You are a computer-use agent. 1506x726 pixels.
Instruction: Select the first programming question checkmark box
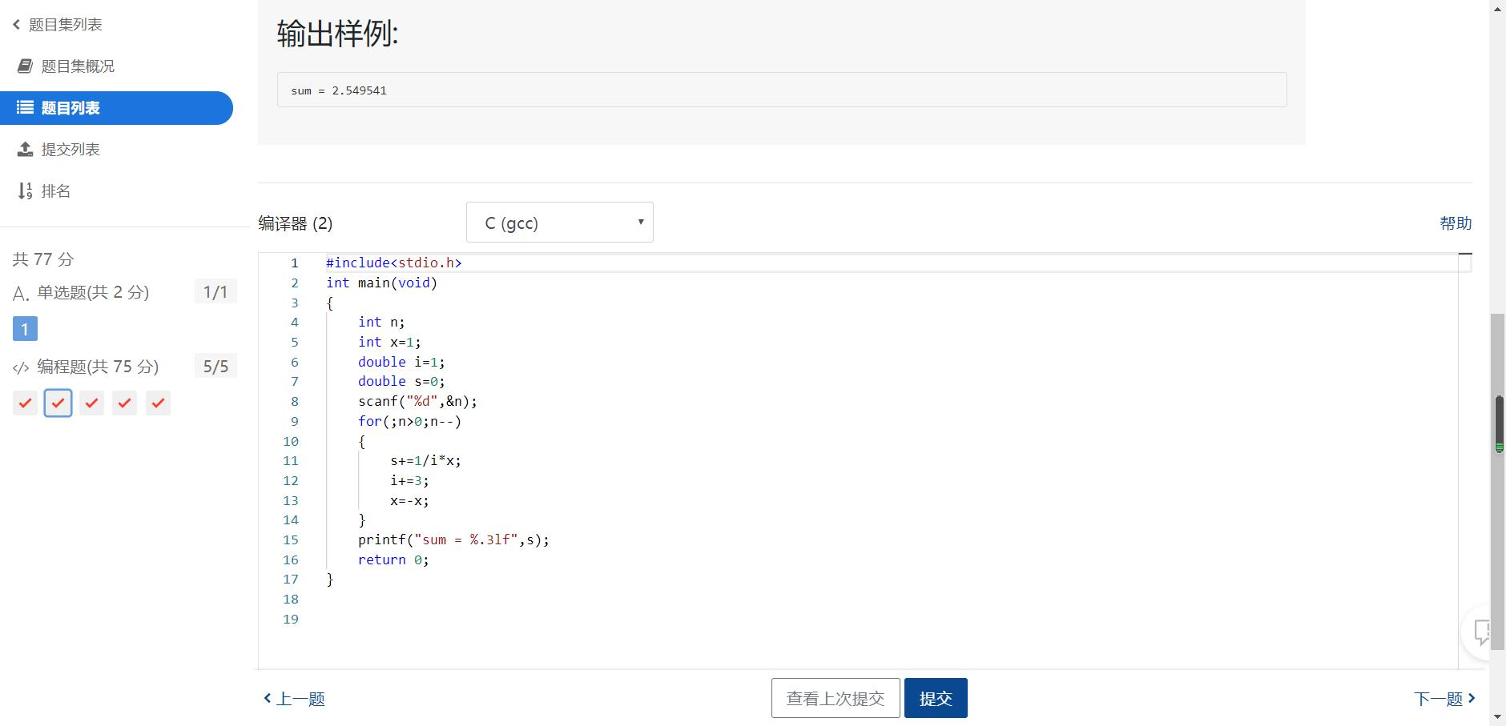coord(25,403)
